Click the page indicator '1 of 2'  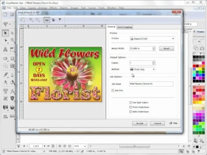pos(36,146)
